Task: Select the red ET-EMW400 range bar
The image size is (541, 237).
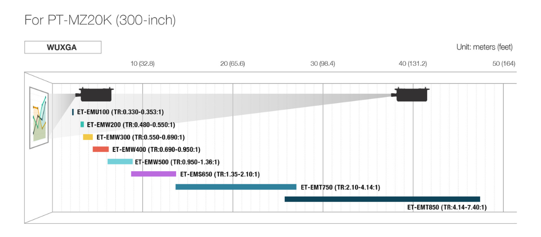Action: [x=101, y=149]
